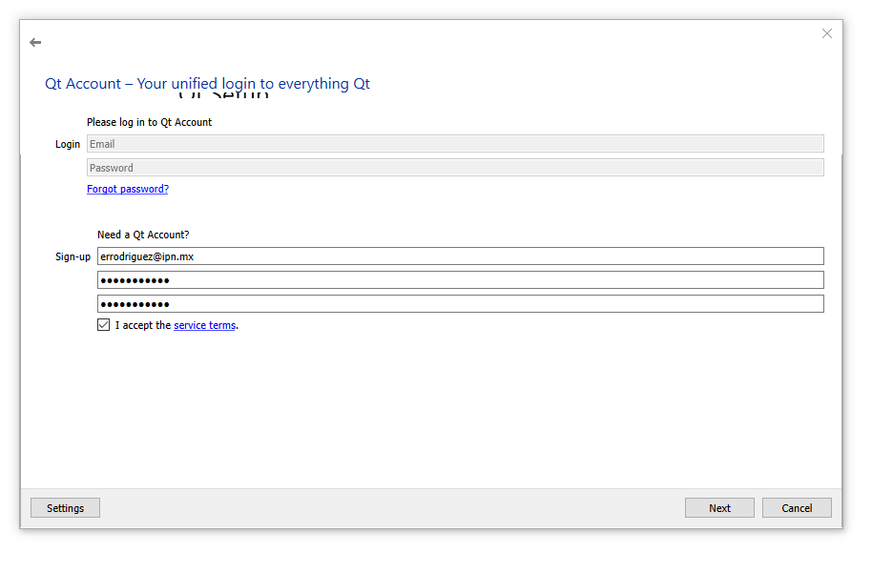This screenshot has width=872, height=573.
Task: Untick the accept service terms checkbox
Action: (x=104, y=325)
